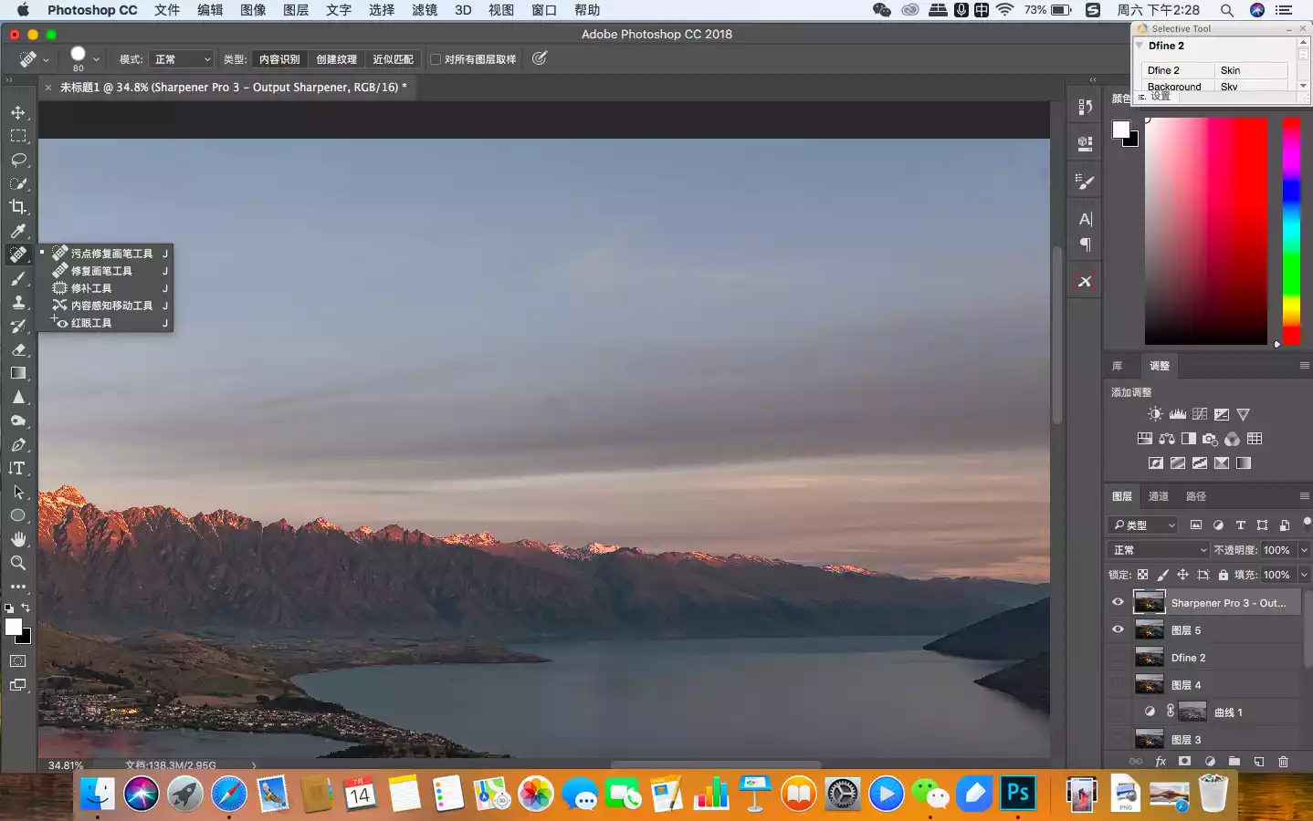
Task: Choose 修补工具 from the flyout menu
Action: click(x=91, y=288)
